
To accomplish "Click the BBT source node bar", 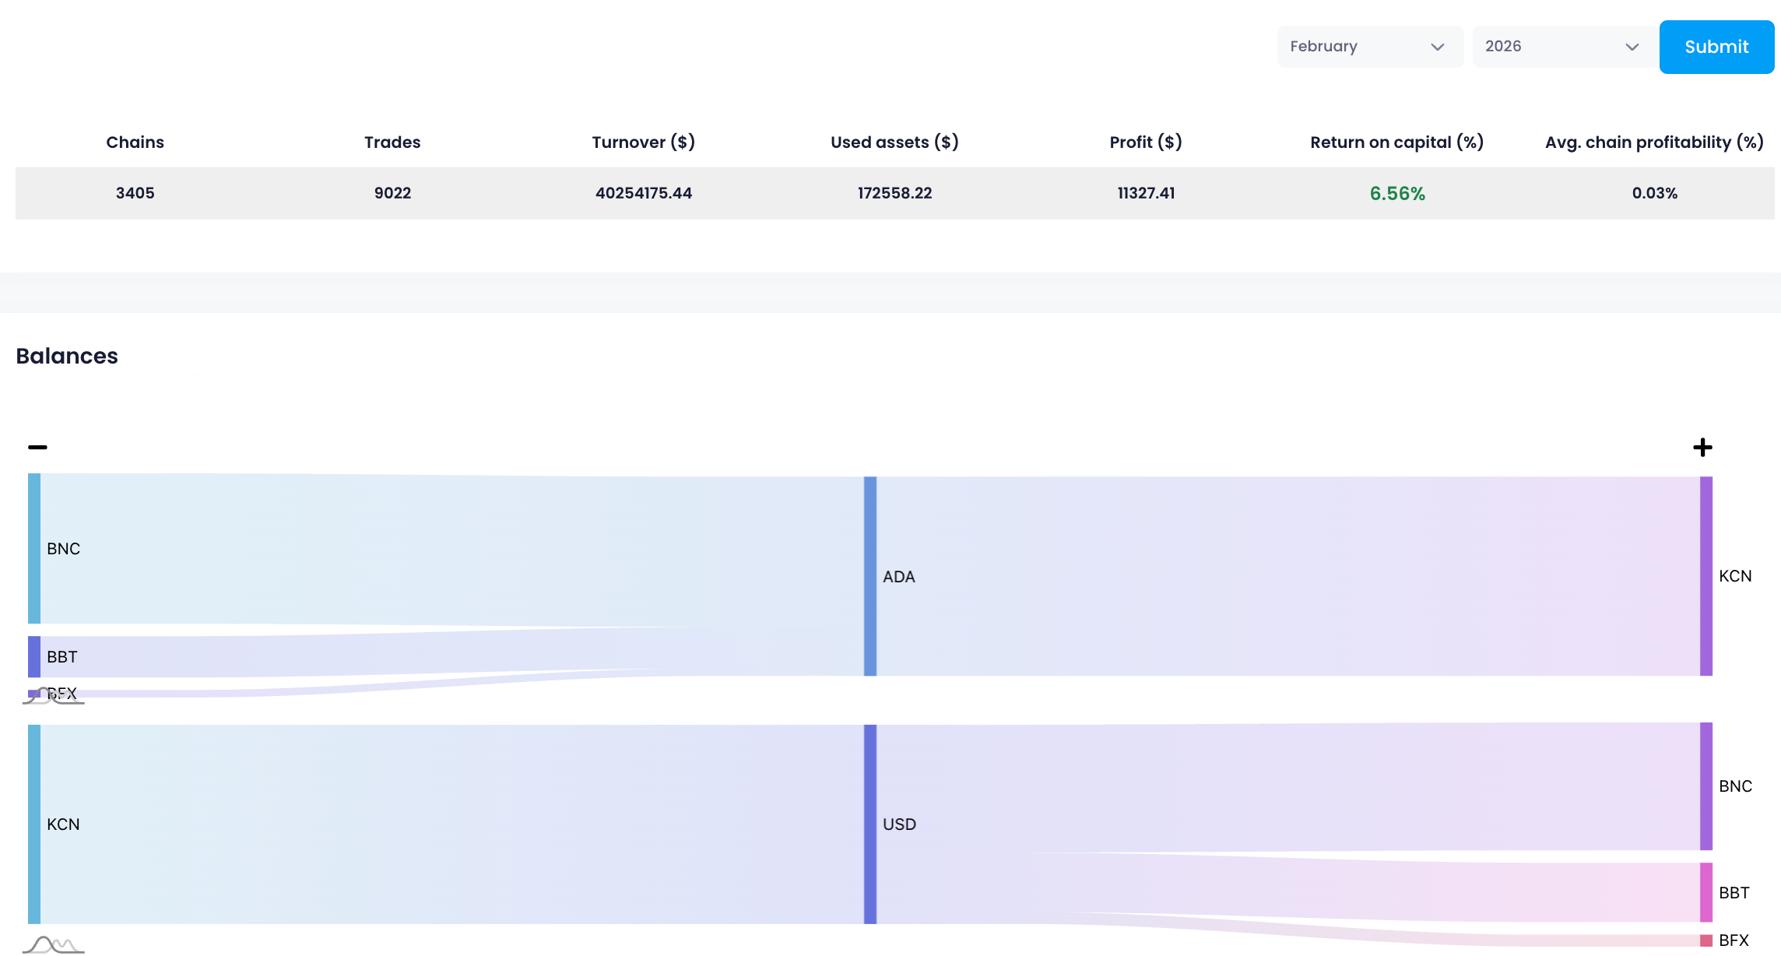I will [x=34, y=656].
